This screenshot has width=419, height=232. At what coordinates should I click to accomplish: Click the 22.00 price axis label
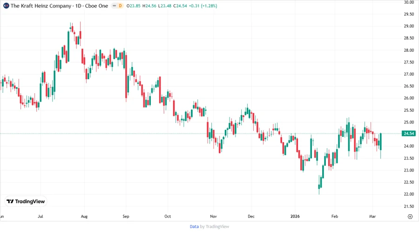point(409,194)
